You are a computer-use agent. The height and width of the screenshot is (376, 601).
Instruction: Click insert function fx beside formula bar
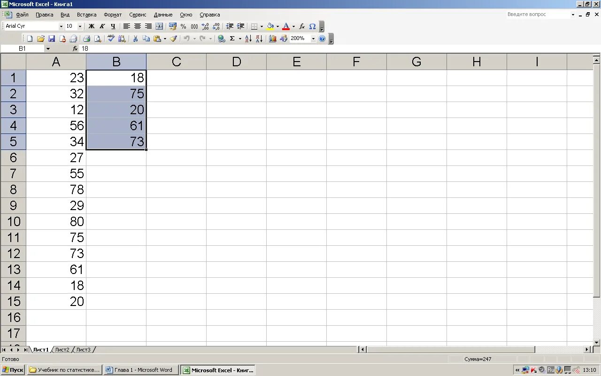(x=75, y=48)
